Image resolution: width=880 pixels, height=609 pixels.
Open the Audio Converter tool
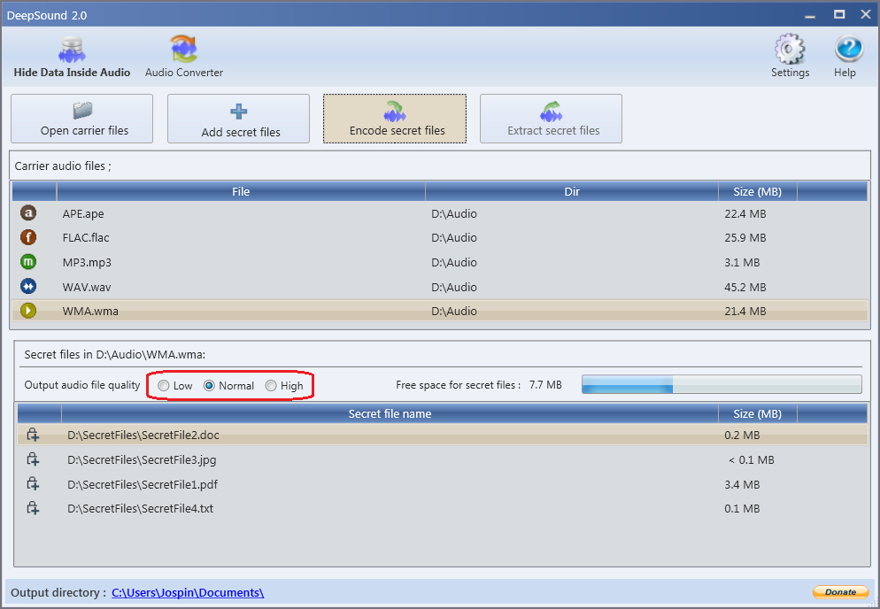184,57
